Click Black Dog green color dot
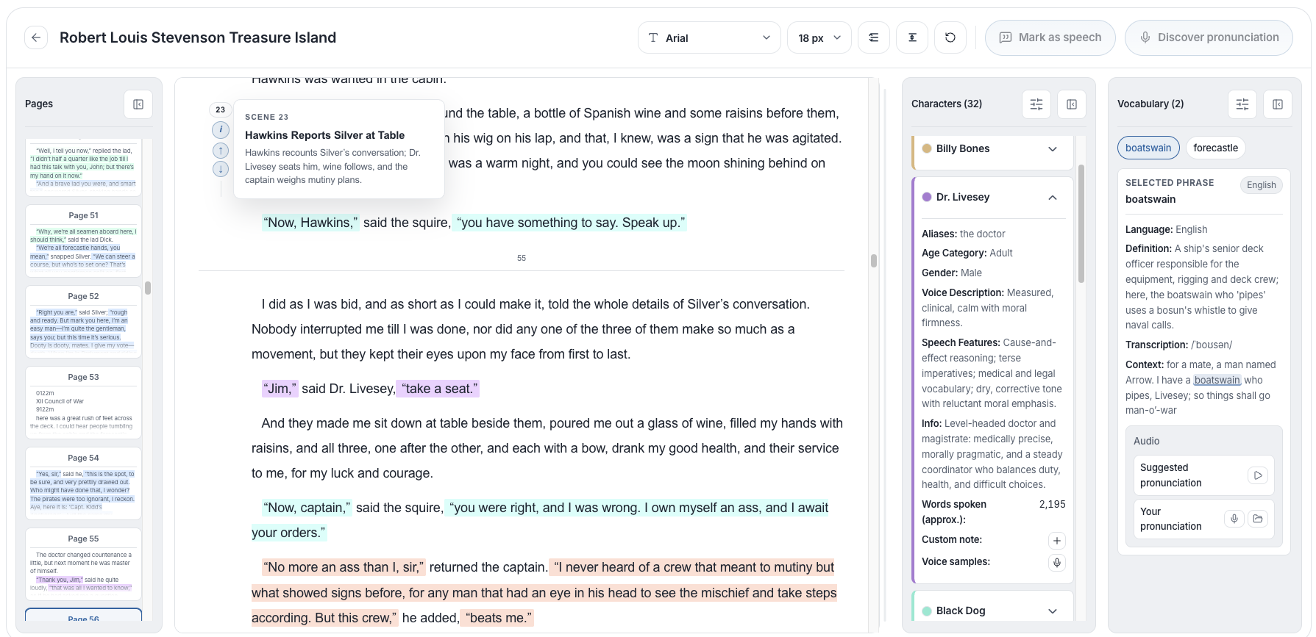Image resolution: width=1316 pixels, height=637 pixels. pos(927,611)
